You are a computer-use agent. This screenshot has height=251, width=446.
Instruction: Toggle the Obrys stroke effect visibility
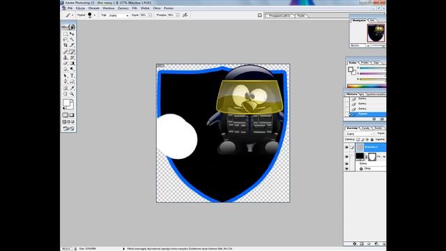click(346, 169)
